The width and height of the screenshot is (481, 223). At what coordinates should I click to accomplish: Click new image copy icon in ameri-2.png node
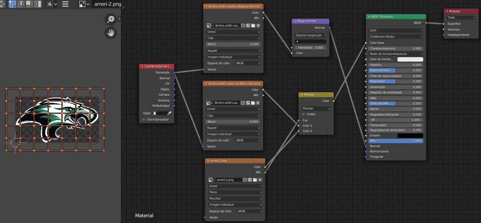tap(250, 180)
